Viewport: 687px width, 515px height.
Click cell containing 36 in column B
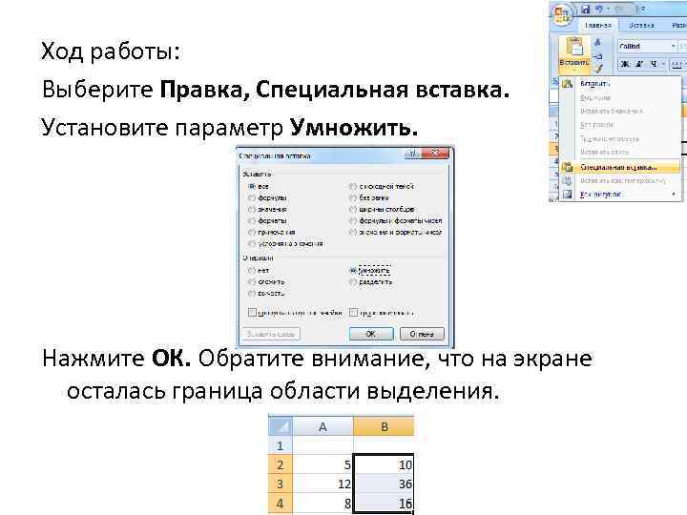click(384, 484)
